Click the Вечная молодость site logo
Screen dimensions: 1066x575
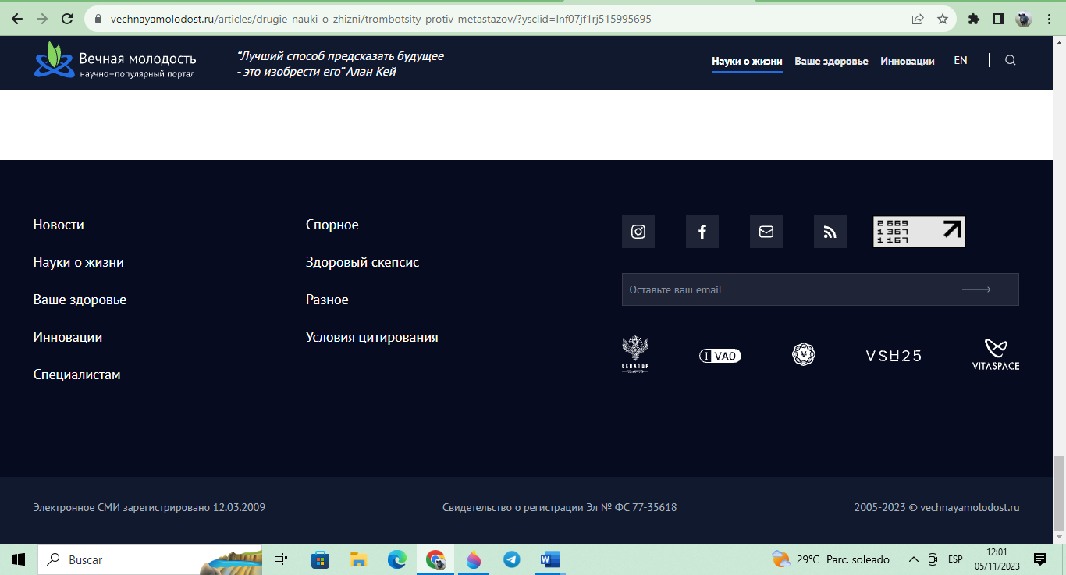pyautogui.click(x=115, y=61)
